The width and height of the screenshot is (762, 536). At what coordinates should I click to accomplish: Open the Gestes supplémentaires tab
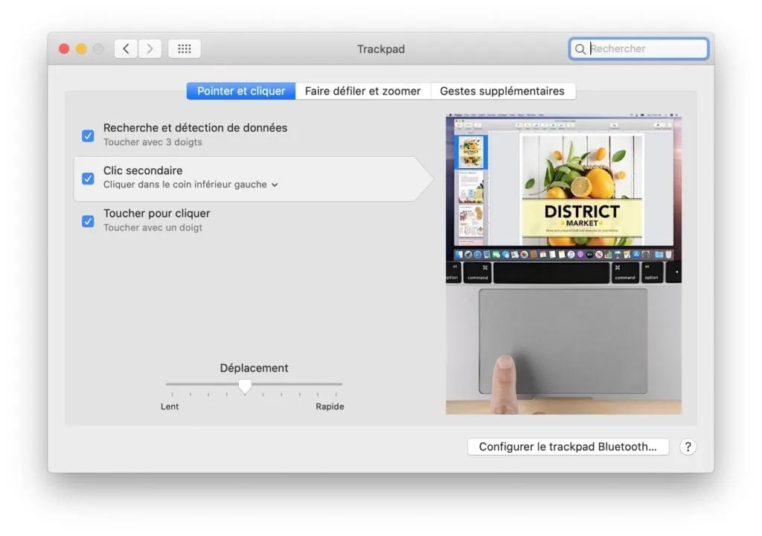[504, 90]
